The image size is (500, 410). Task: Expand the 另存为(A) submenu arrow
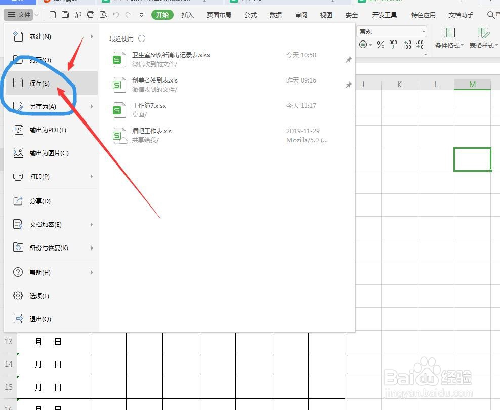92,106
